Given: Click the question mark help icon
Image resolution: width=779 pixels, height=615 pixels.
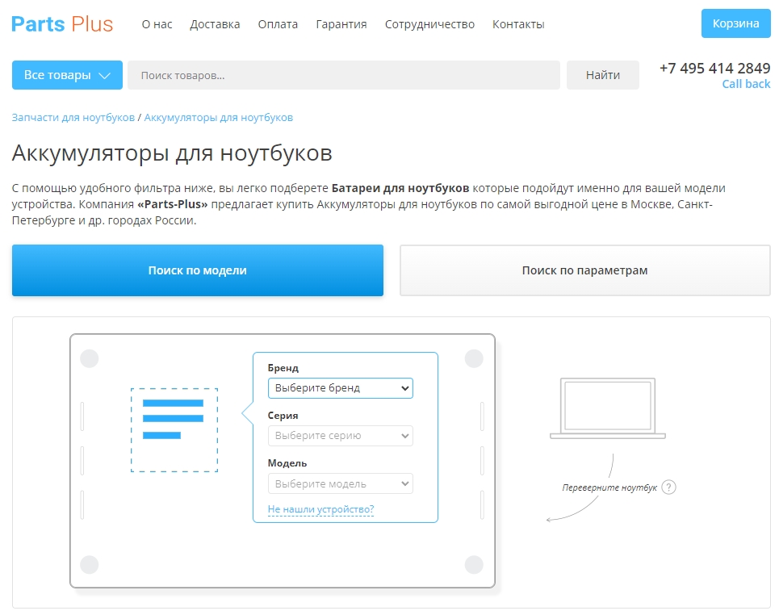Looking at the screenshot, I should (668, 487).
